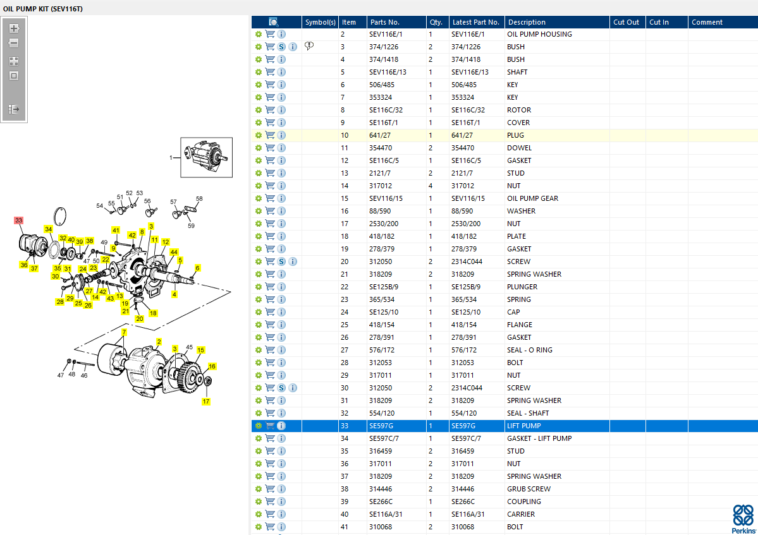This screenshot has width=758, height=535.
Task: Open info for OIL PUMP HOUSING row
Action: click(x=281, y=34)
